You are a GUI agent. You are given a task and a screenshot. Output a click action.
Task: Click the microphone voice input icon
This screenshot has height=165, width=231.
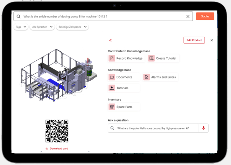[203, 128]
